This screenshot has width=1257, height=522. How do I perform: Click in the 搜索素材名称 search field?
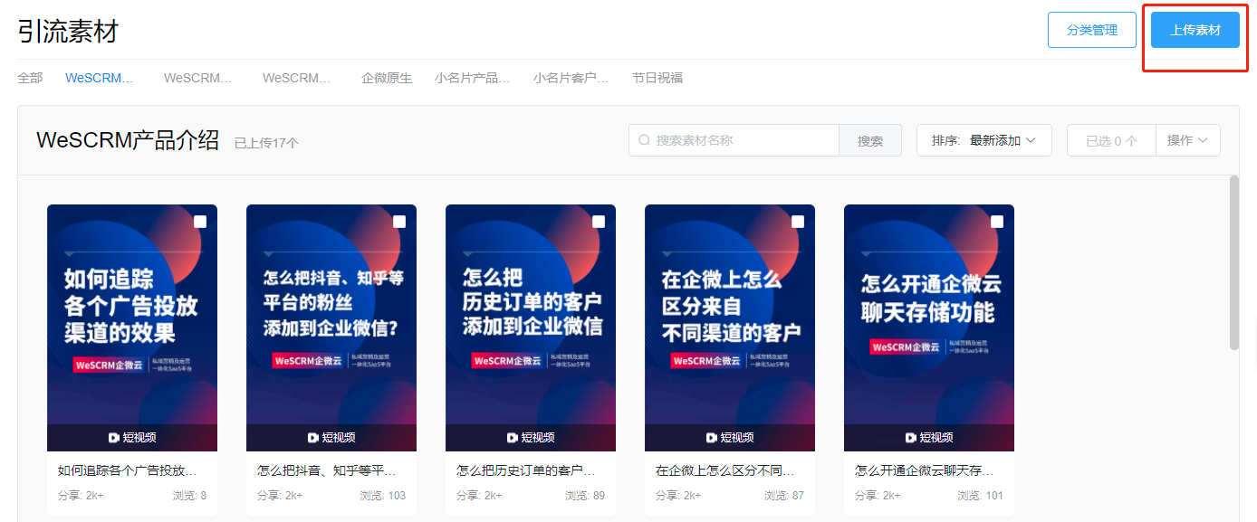[x=734, y=140]
